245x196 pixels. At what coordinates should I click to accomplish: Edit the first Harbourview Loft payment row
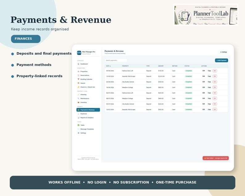(x=204, y=71)
